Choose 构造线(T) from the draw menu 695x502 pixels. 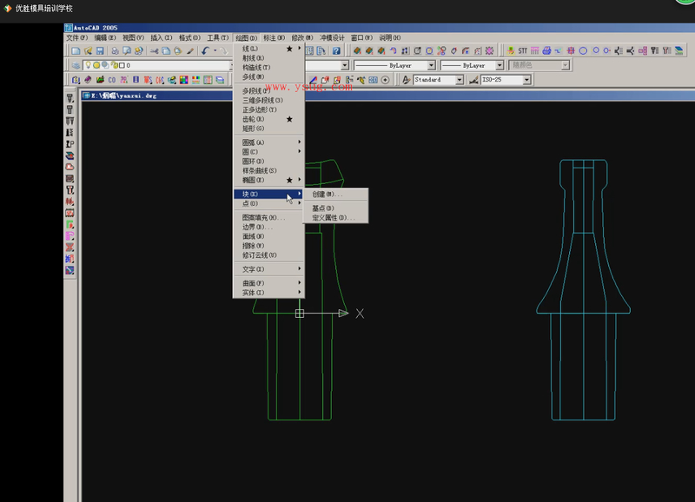269,68
